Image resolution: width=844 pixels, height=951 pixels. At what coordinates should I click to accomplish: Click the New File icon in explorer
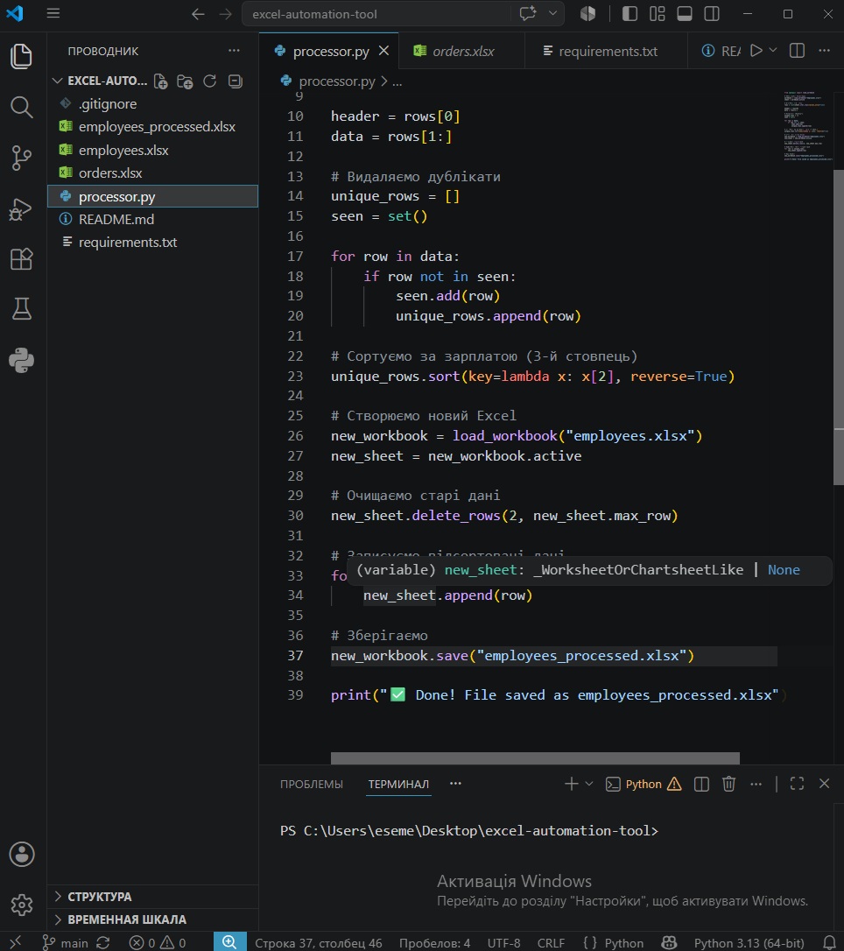(161, 81)
